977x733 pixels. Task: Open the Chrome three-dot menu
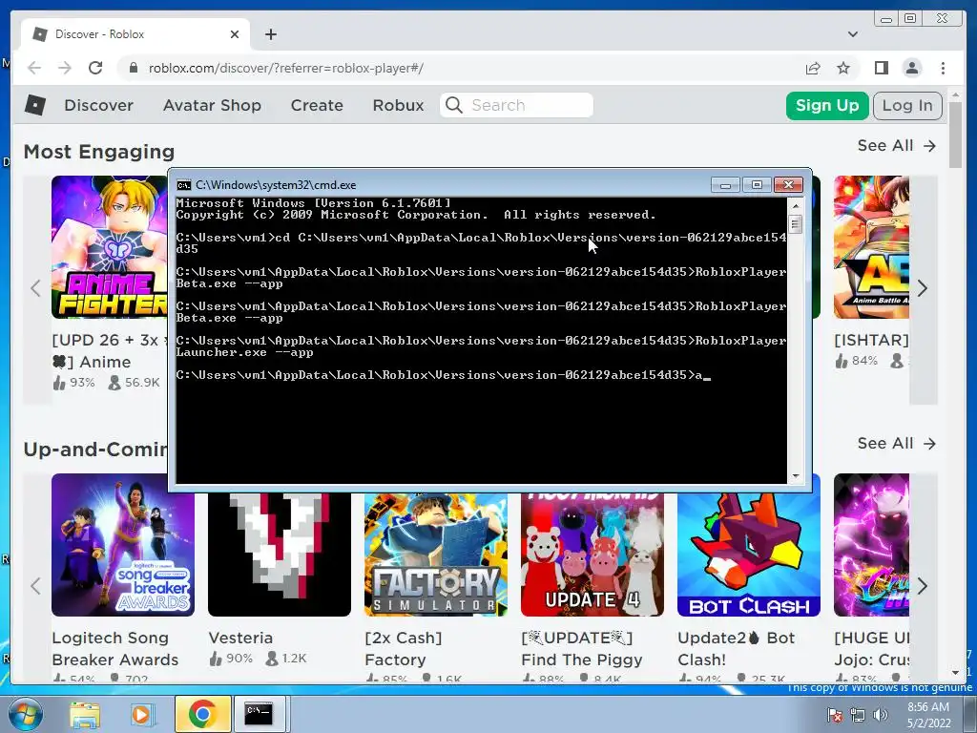coord(943,68)
